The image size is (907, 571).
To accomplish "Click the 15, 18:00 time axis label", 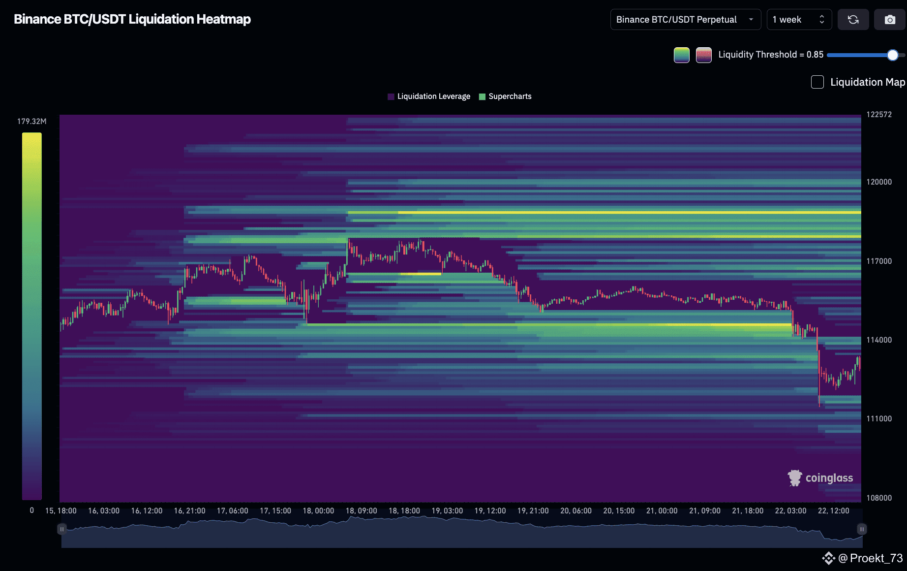I will coord(61,511).
